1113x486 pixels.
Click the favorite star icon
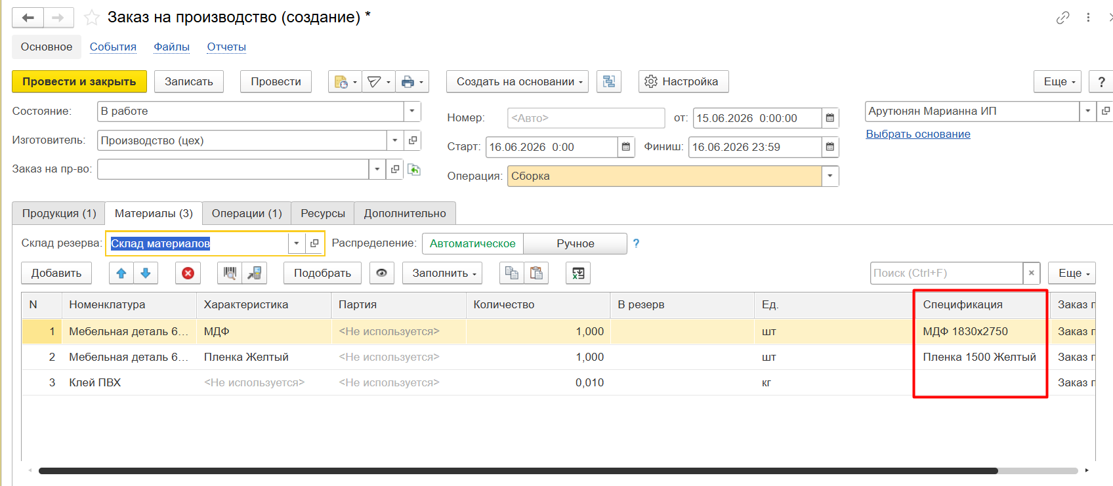point(92,17)
